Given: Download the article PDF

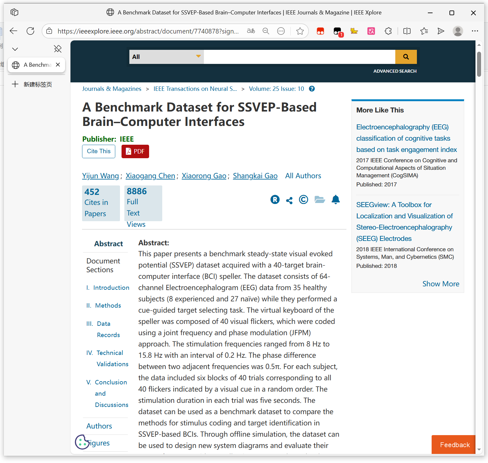Looking at the screenshot, I should coord(135,151).
